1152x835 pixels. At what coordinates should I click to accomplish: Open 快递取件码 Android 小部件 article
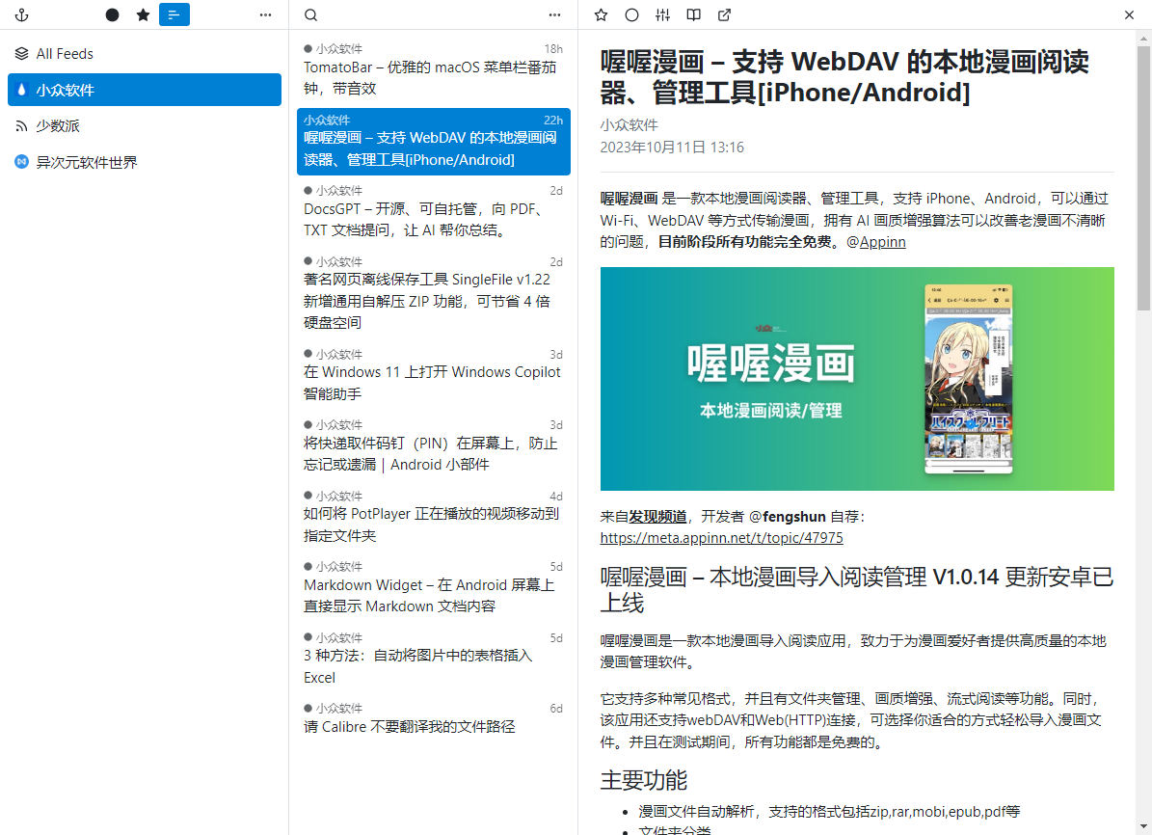tap(434, 446)
